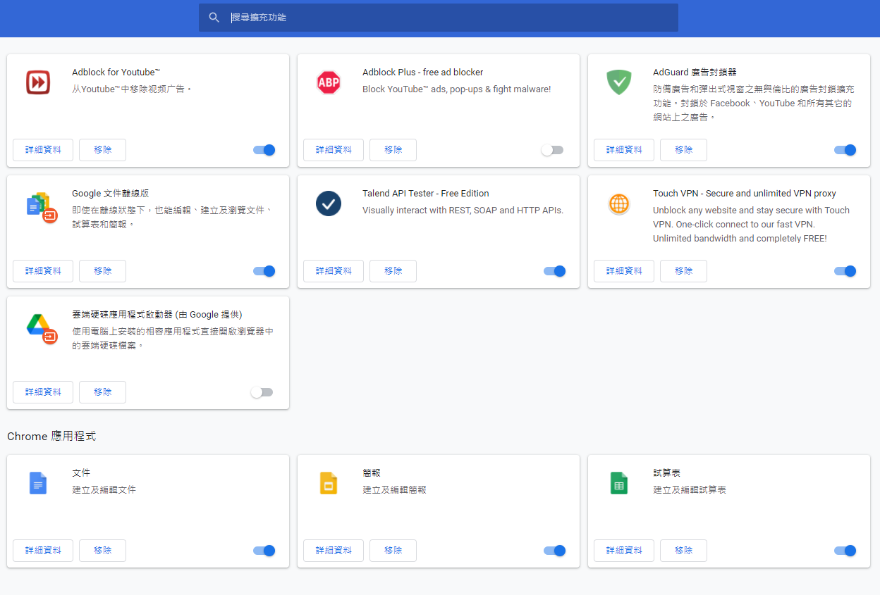Click the "建立及編輯試算表" description text
Viewport: 880px width, 595px height.
click(x=690, y=490)
